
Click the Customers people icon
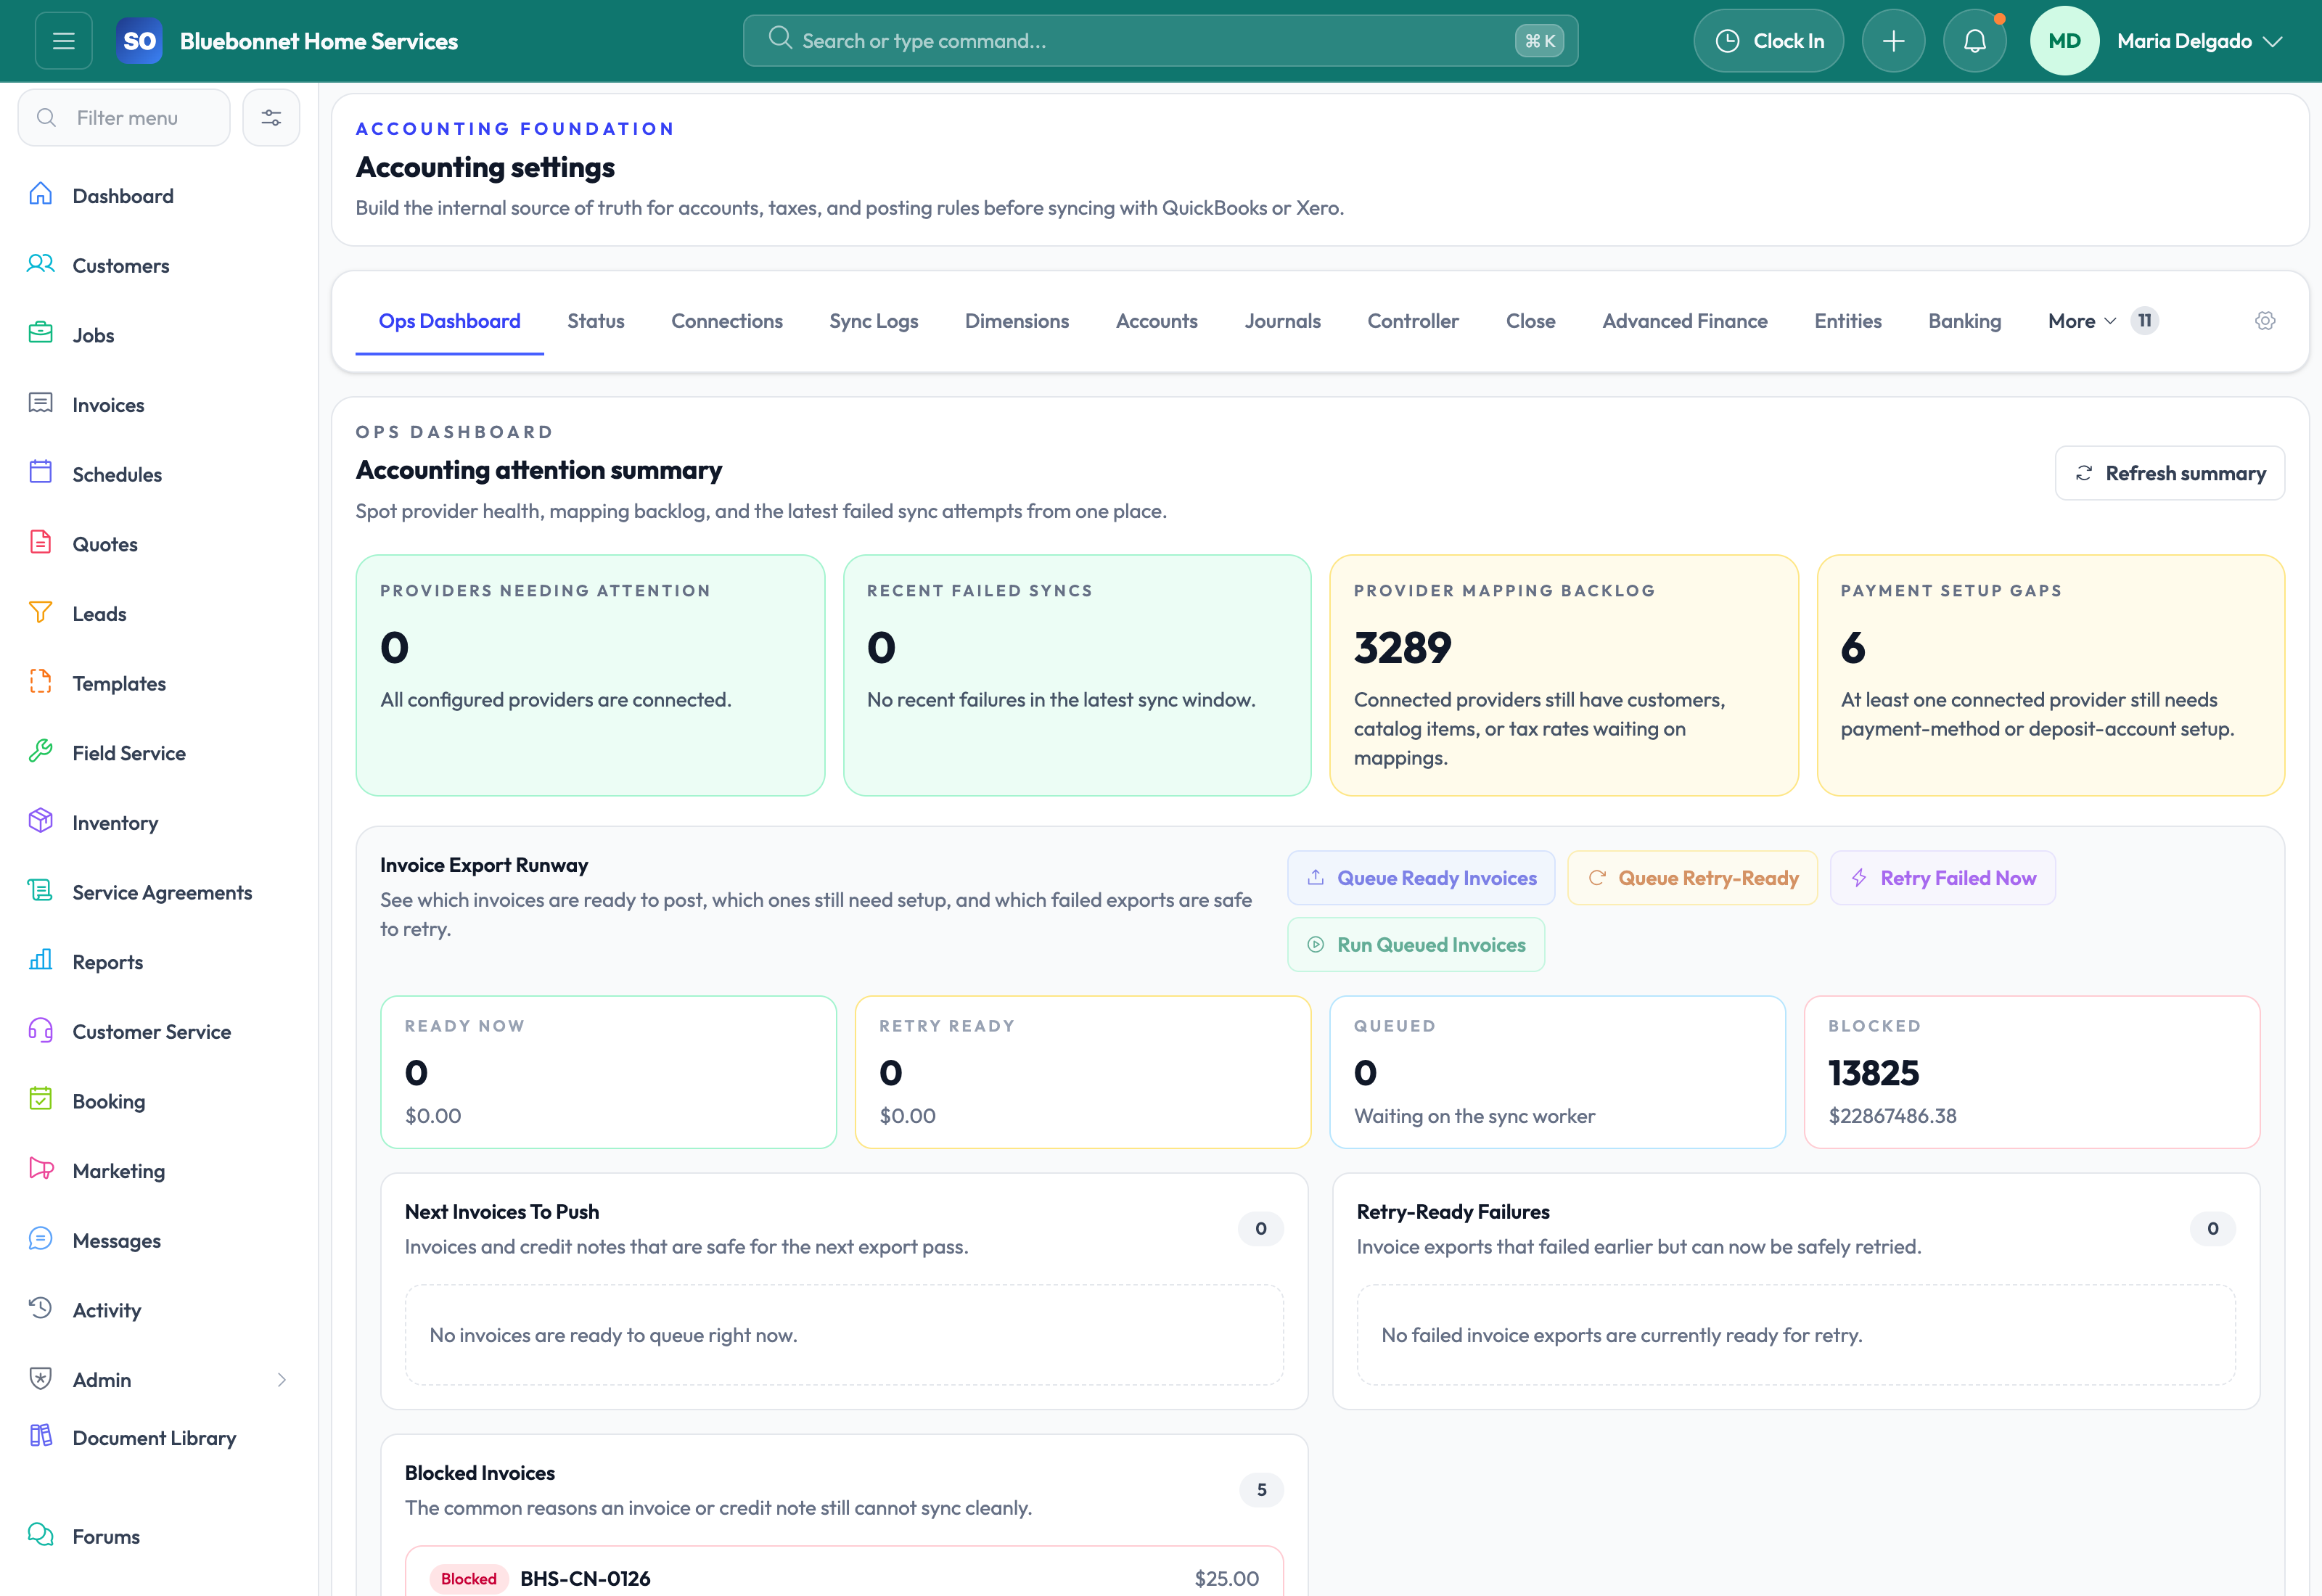[x=40, y=264]
